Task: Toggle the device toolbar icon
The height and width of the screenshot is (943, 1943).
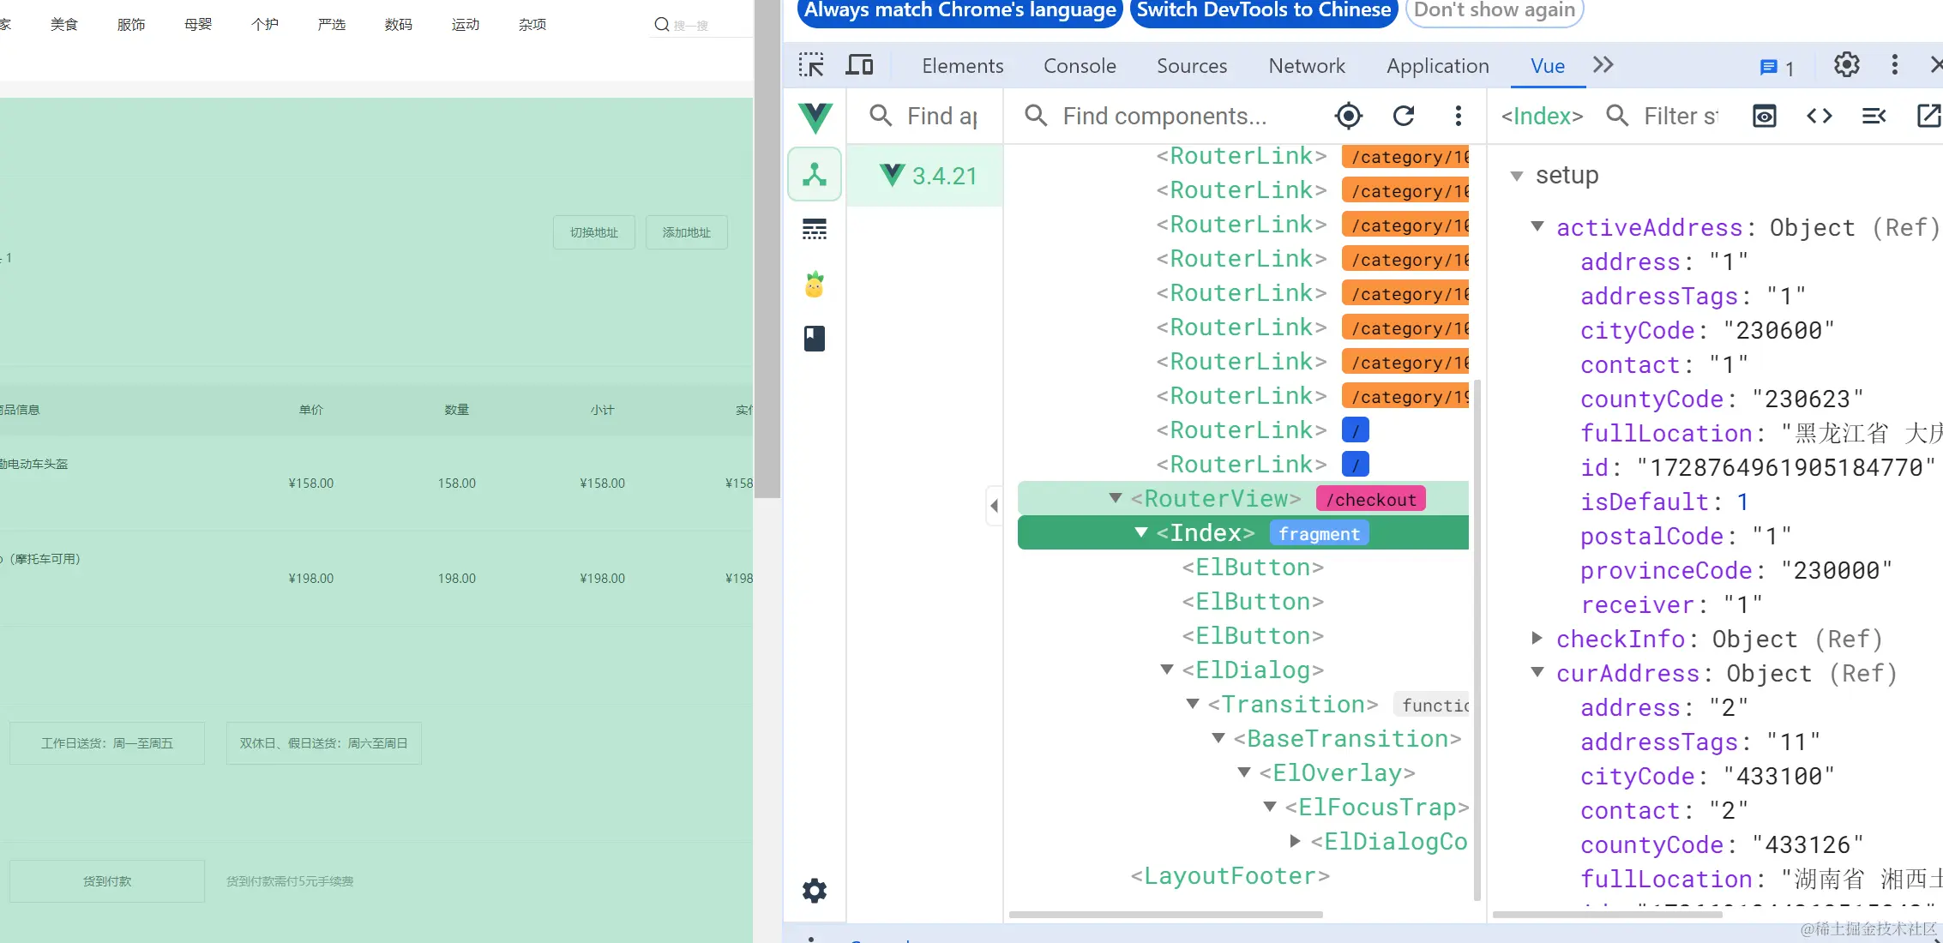Action: [859, 65]
